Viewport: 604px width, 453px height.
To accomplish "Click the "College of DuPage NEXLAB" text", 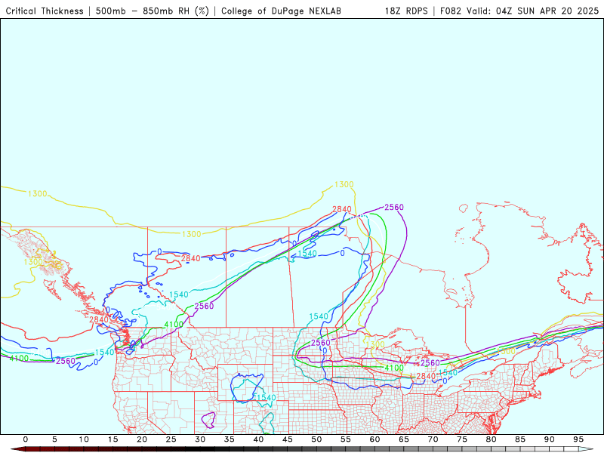I will click(281, 11).
